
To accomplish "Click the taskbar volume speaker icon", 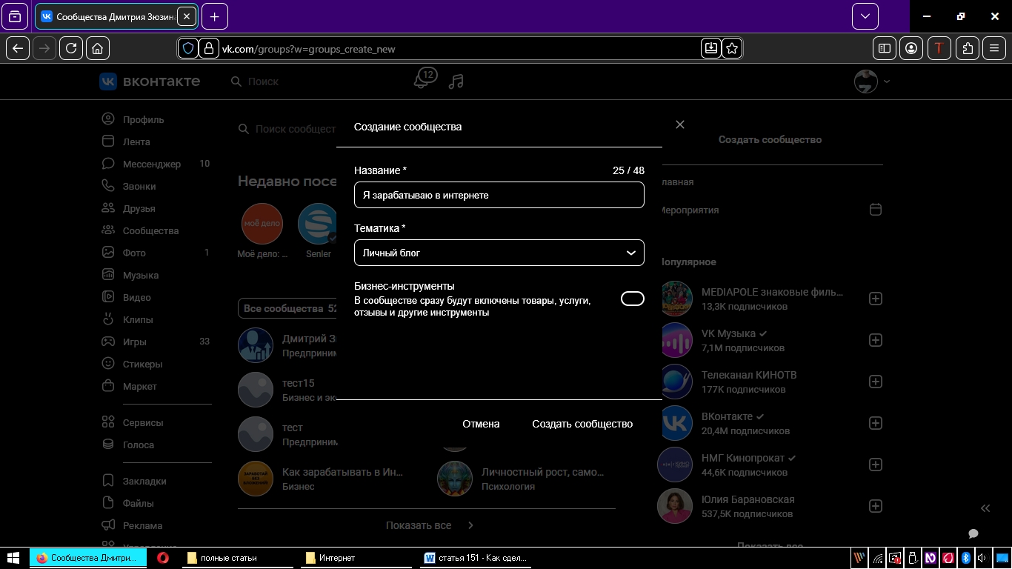I will point(982,558).
